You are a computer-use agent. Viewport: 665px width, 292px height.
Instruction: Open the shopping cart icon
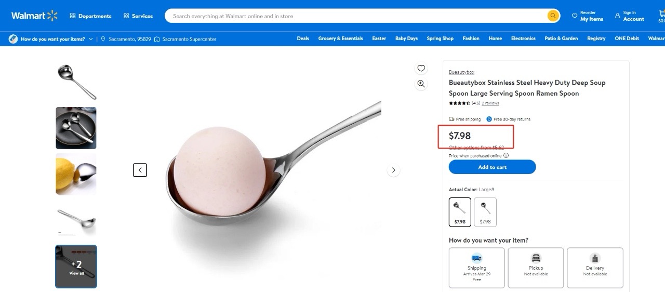(661, 16)
